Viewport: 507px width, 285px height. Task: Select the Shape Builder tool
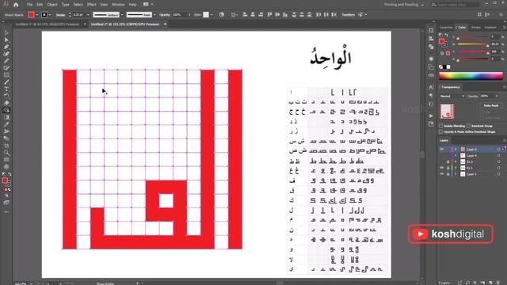tap(6, 110)
